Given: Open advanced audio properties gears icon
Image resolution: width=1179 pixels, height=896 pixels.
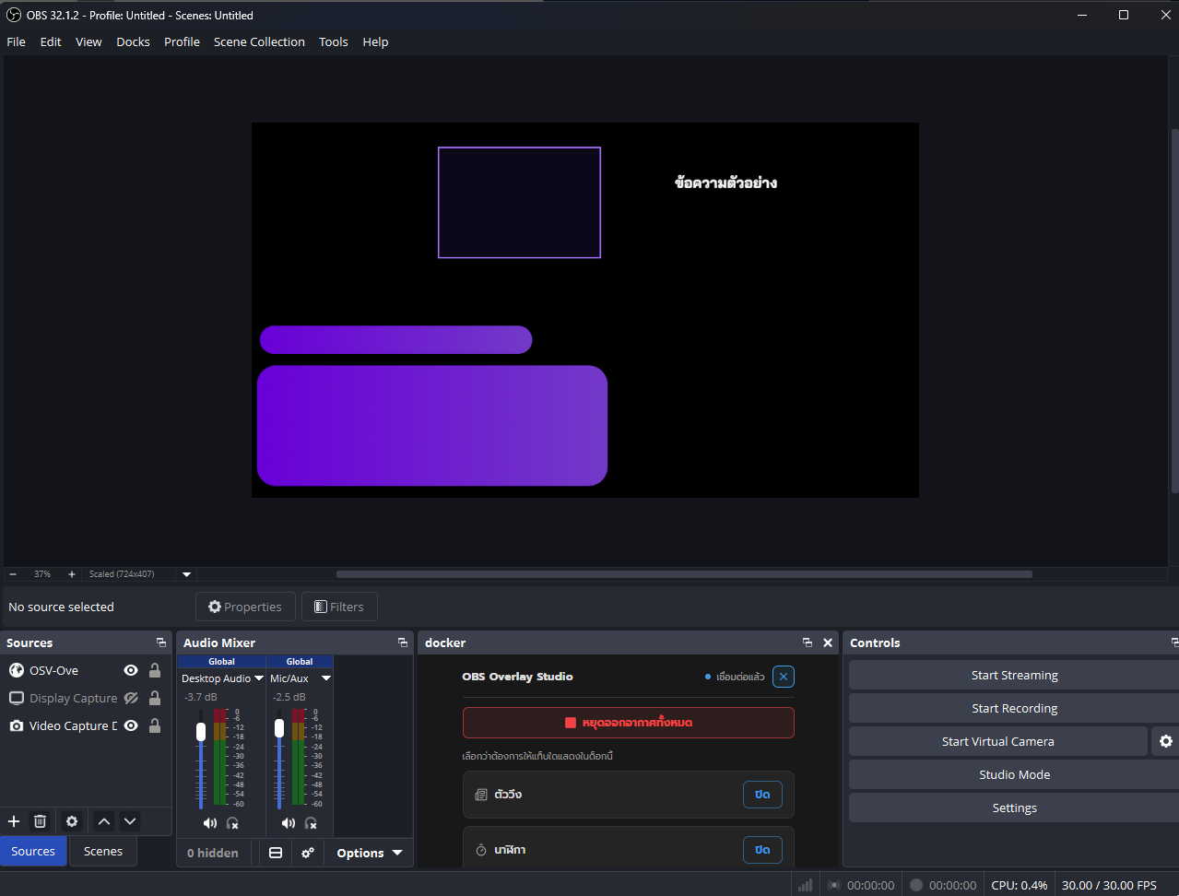Looking at the screenshot, I should pyautogui.click(x=308, y=853).
